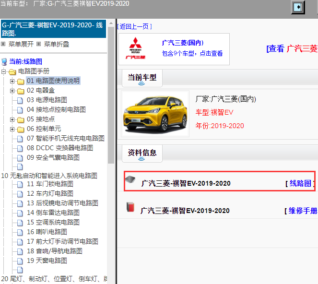Collapse the 电路图手册 root node
Image resolution: width=318 pixels, height=284 pixels.
3,71
